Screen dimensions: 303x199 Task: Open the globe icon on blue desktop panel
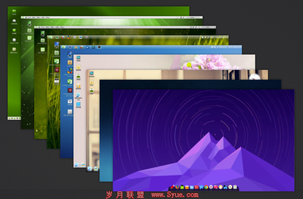(x=93, y=47)
